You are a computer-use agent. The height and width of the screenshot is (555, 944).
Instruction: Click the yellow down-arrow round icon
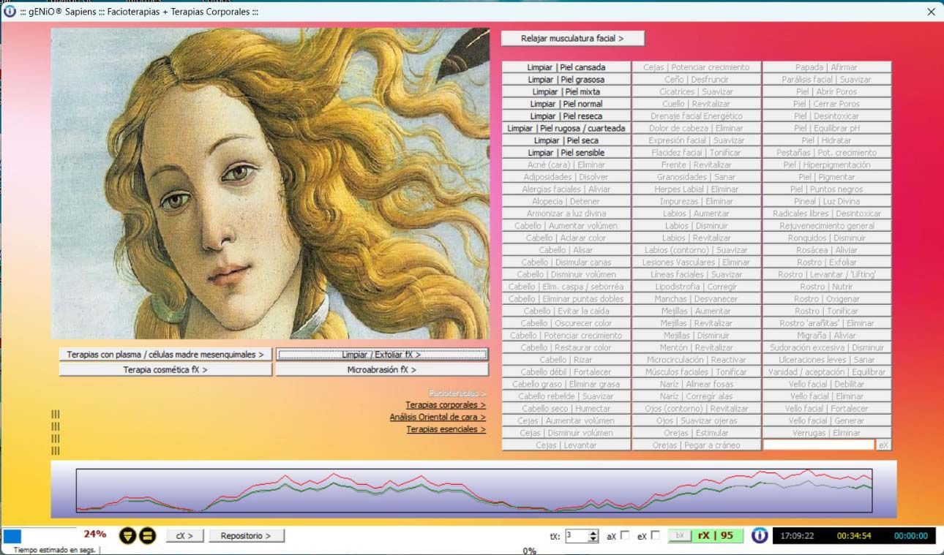[127, 536]
